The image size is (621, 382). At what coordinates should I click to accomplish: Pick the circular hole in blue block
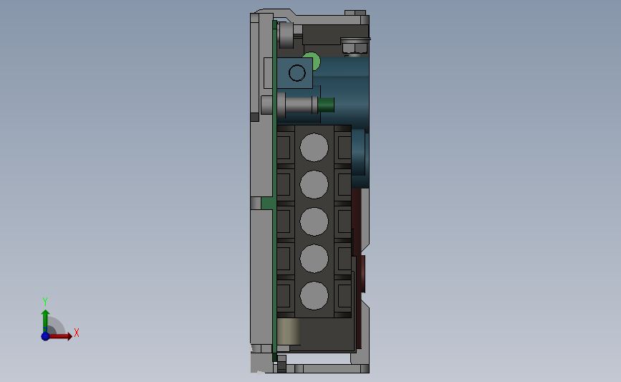pos(297,73)
